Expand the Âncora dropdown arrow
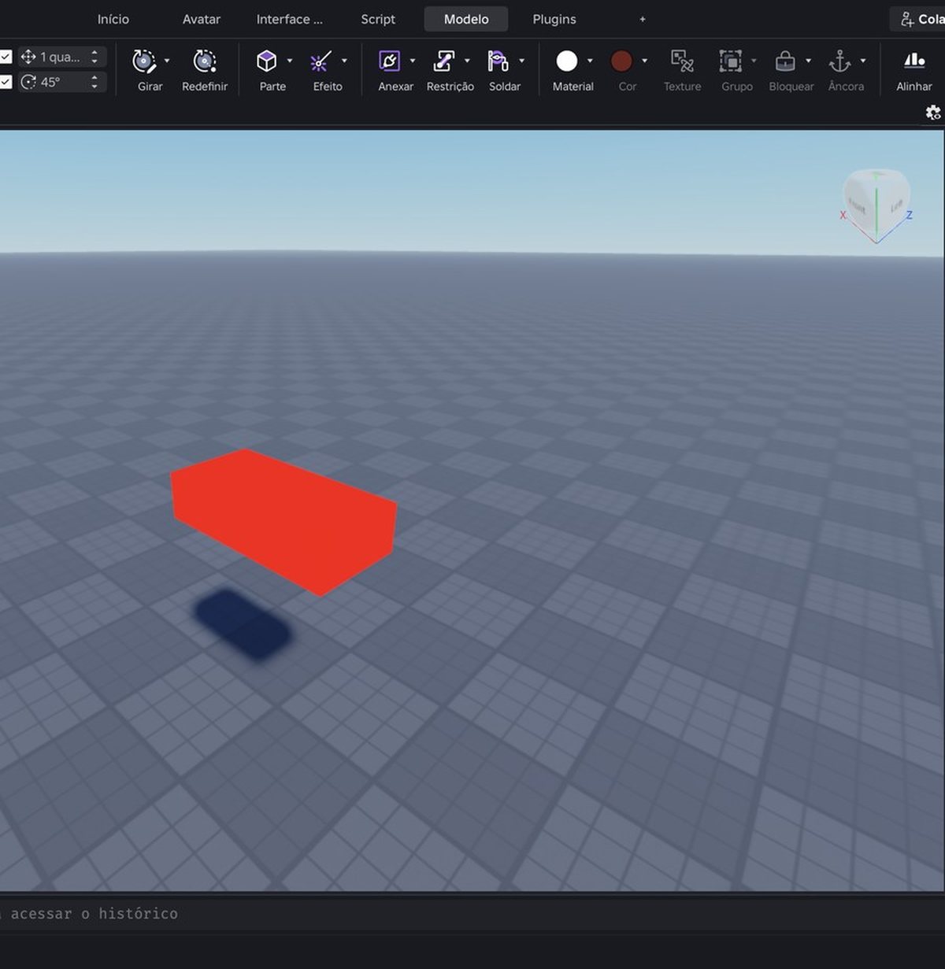The image size is (945, 969). pos(863,61)
